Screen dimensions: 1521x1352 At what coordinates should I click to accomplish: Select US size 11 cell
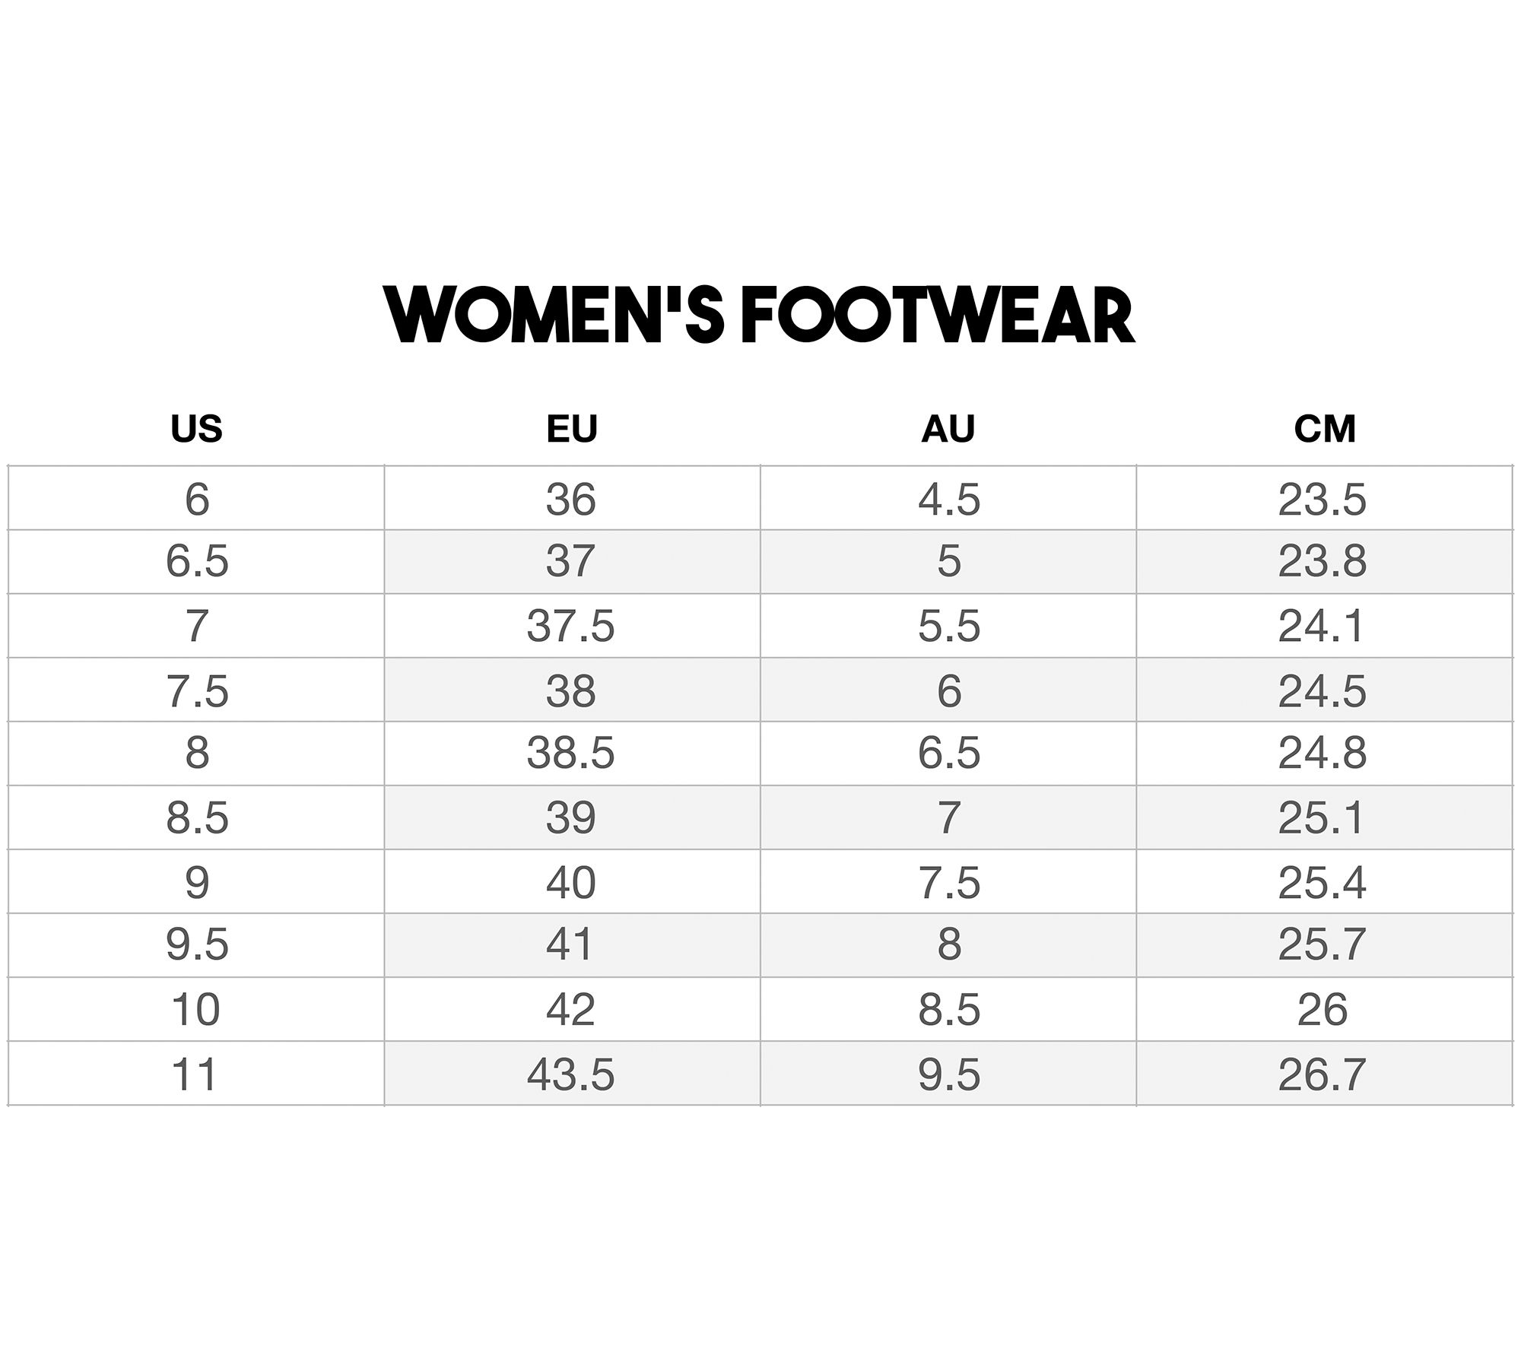coord(196,1073)
